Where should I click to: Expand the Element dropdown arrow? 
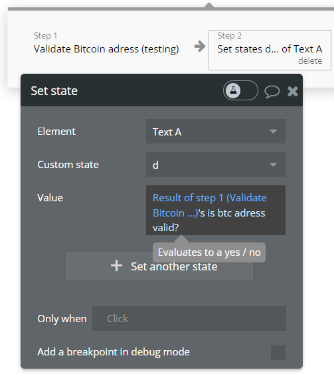(x=273, y=132)
